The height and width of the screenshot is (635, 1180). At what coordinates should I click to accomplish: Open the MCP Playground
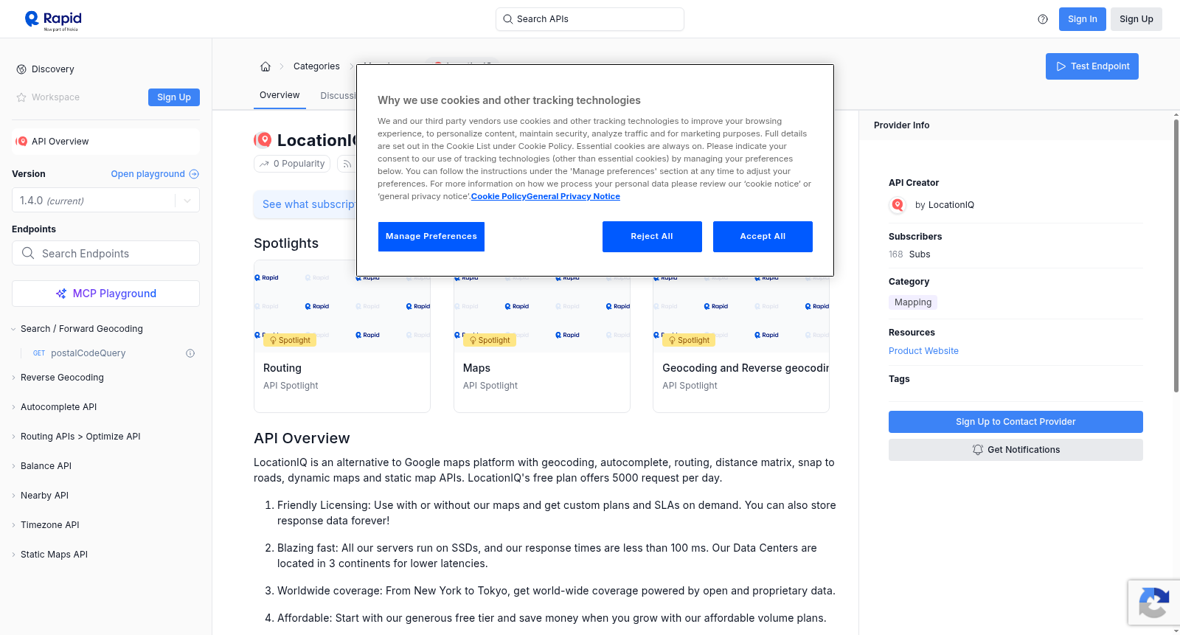pyautogui.click(x=106, y=294)
